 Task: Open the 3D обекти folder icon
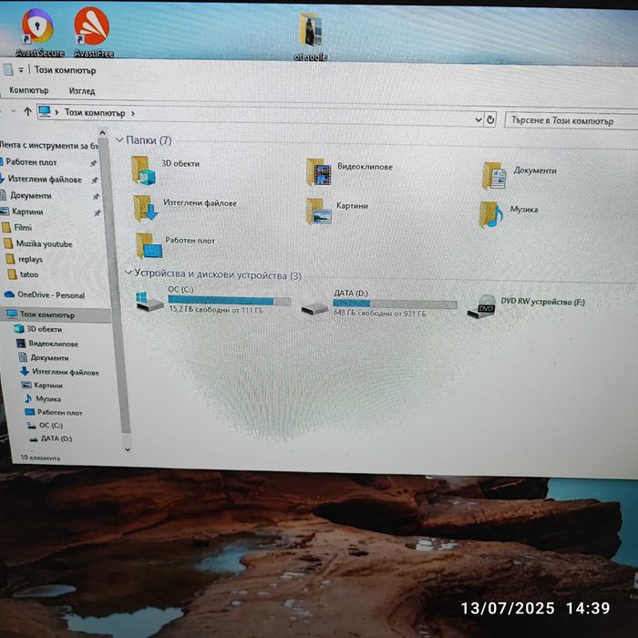(143, 170)
